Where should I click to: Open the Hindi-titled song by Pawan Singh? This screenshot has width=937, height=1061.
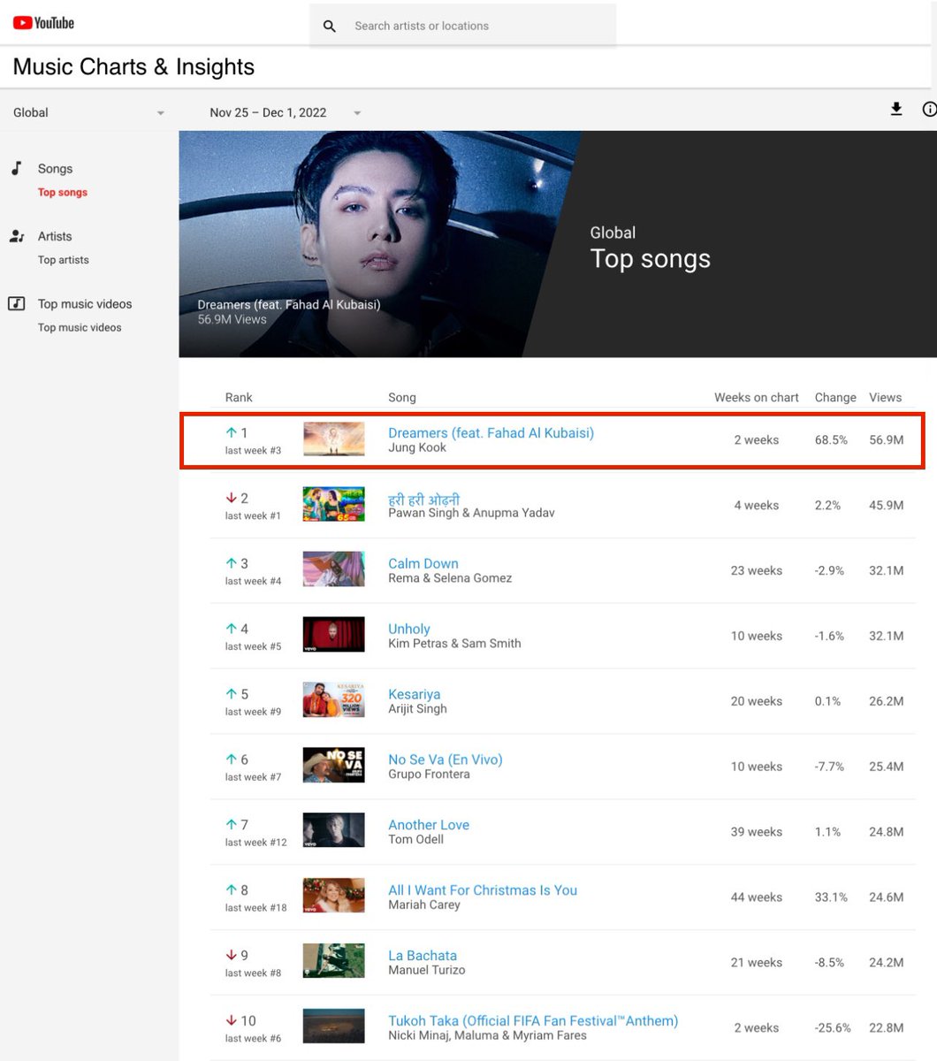(x=424, y=499)
